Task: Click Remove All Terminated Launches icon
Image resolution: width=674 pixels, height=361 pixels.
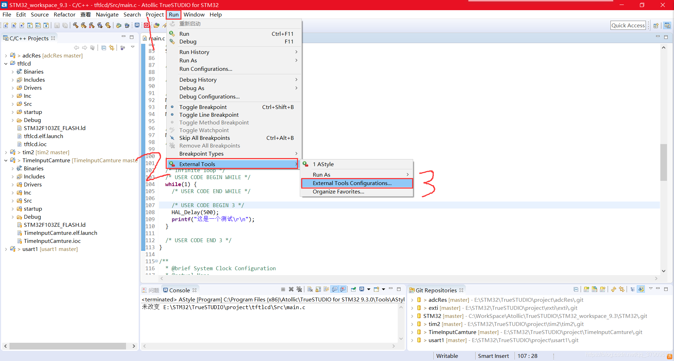Action: [x=299, y=289]
